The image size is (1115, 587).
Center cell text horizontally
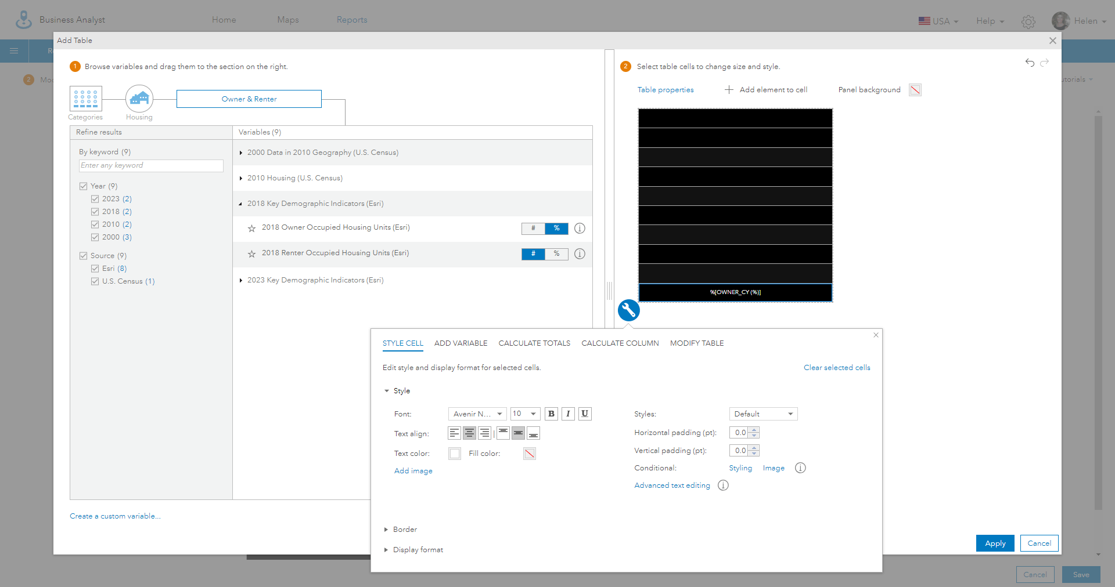click(469, 433)
